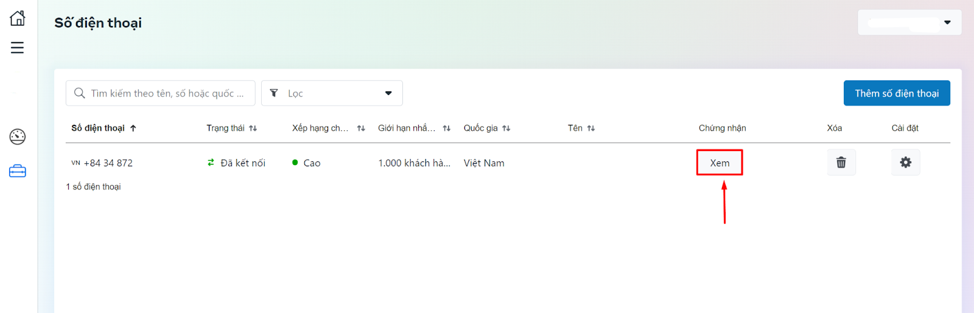
Task: Select the briefcase tools icon in sidebar
Action: point(18,171)
